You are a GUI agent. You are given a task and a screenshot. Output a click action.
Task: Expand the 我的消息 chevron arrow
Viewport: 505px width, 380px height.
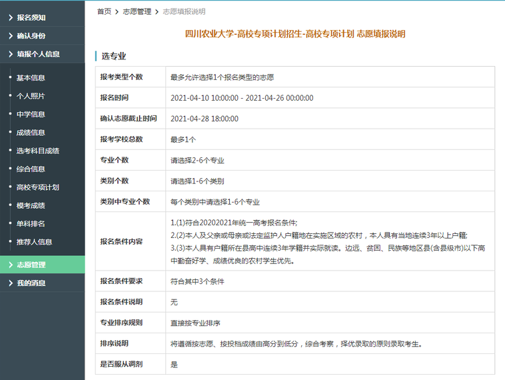point(11,283)
